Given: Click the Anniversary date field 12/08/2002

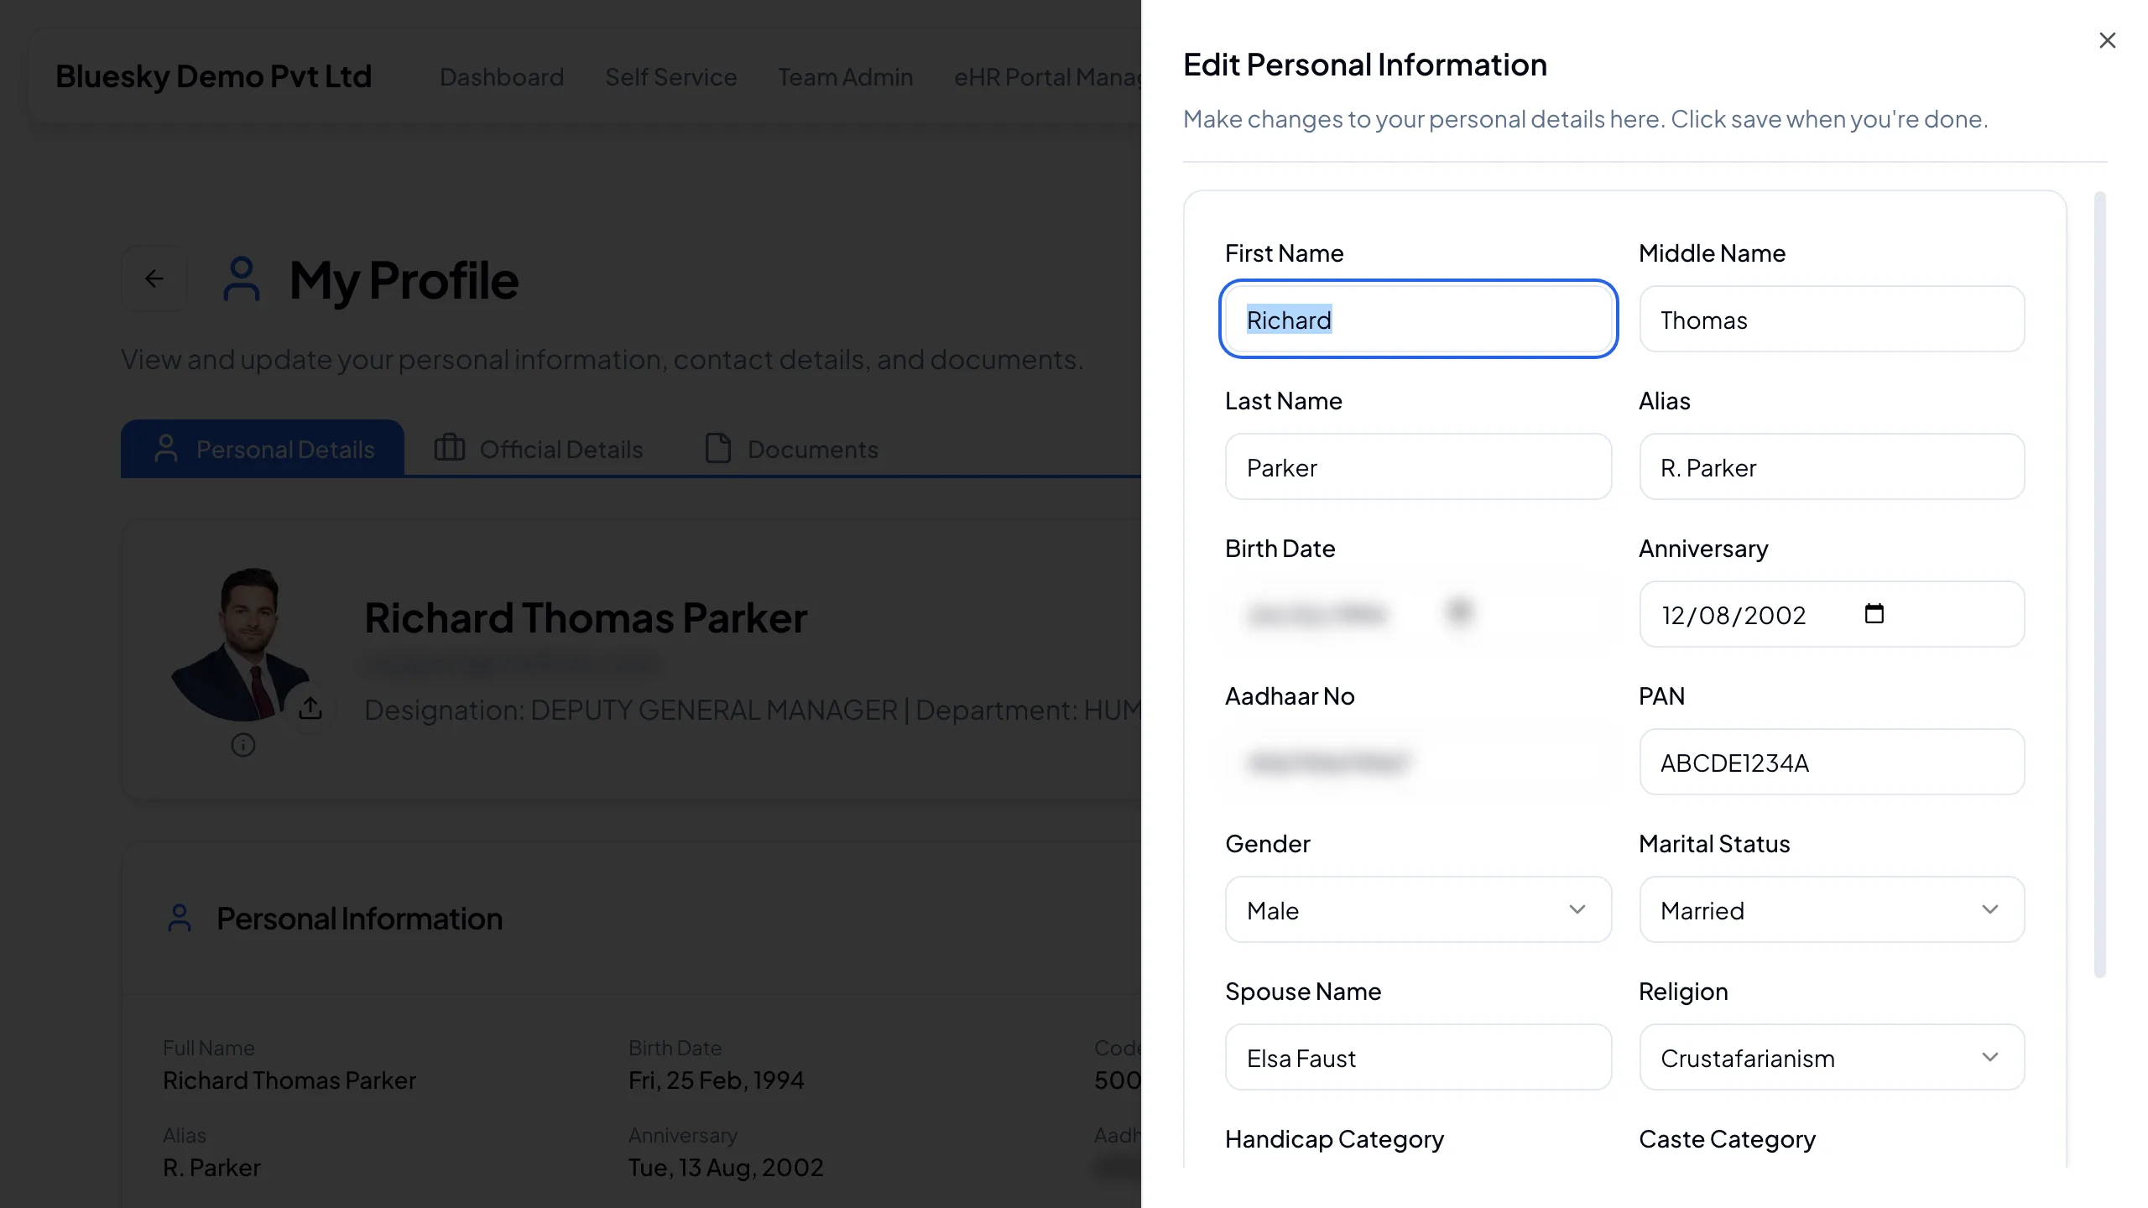Looking at the screenshot, I should point(1832,615).
